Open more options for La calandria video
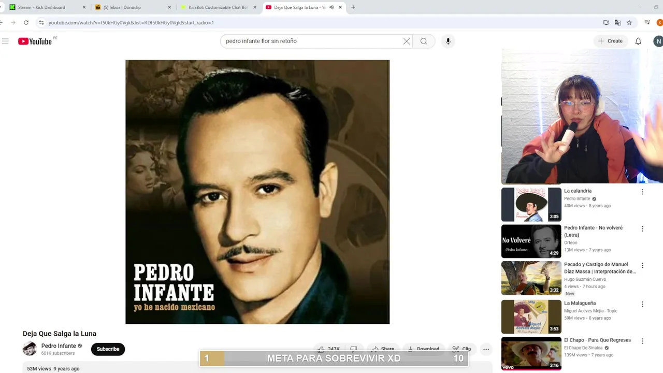The width and height of the screenshot is (663, 373). click(642, 192)
